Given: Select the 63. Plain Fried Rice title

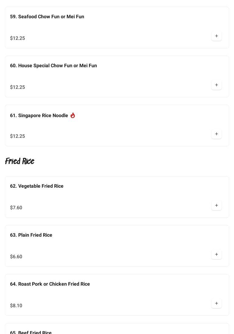Looking at the screenshot, I should [31, 235].
